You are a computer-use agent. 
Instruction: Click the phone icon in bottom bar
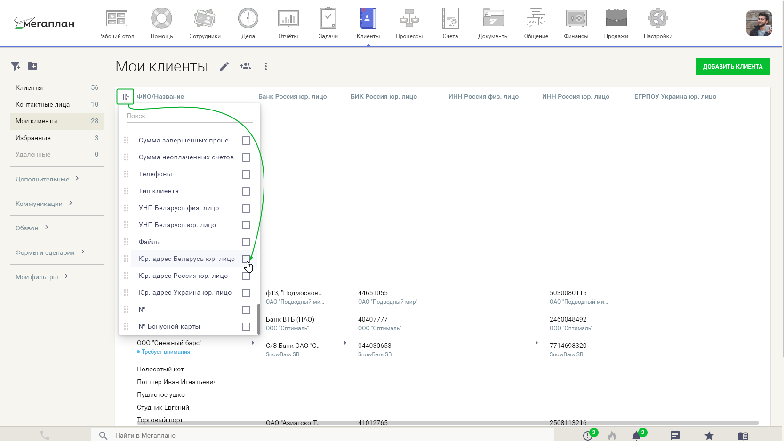[x=45, y=435]
